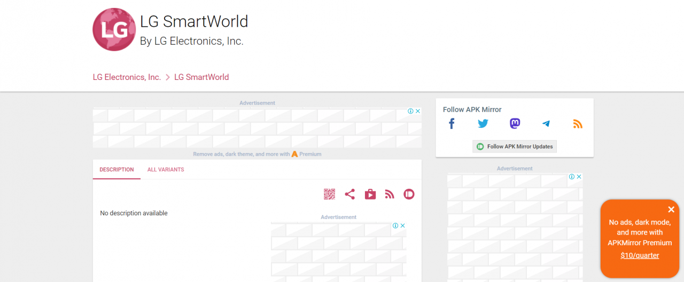Screen dimensions: 684x282
Task: Click the $10/quarter premium link
Action: pos(640,255)
